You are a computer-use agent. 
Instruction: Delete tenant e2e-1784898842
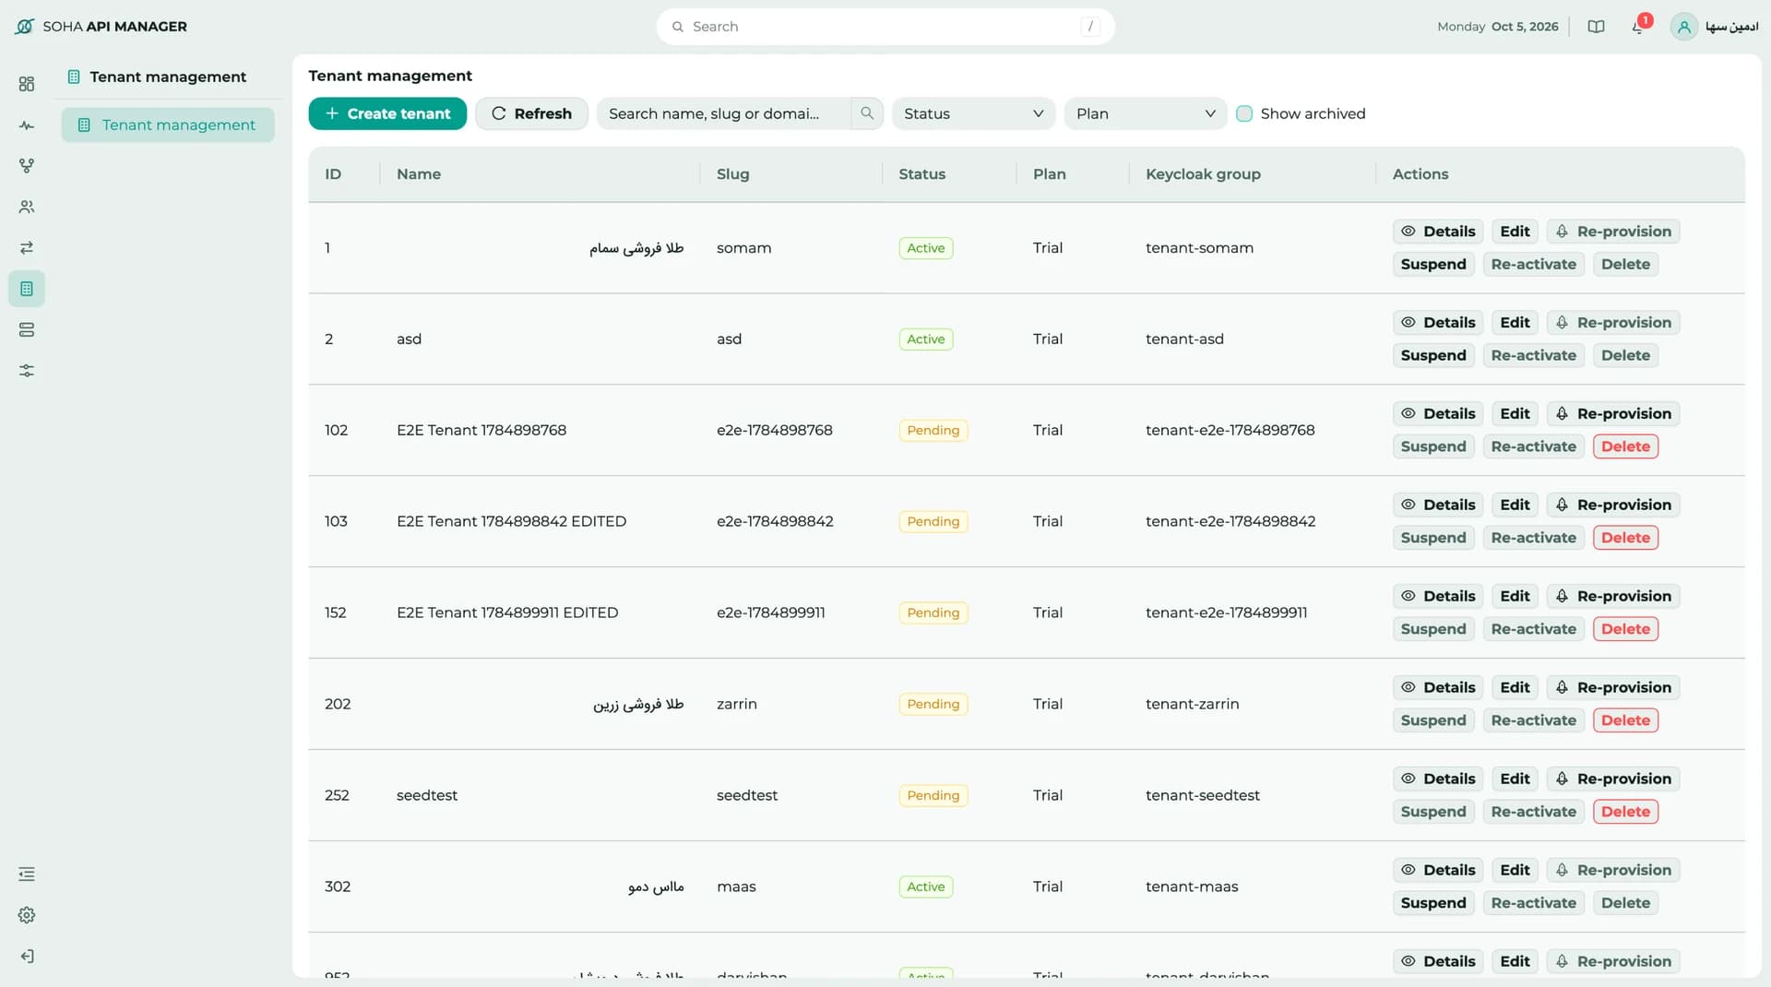click(x=1625, y=538)
